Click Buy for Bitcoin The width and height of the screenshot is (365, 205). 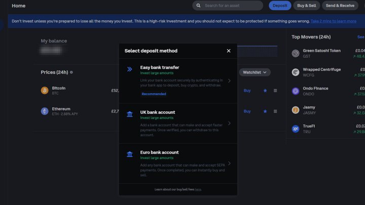tap(247, 91)
